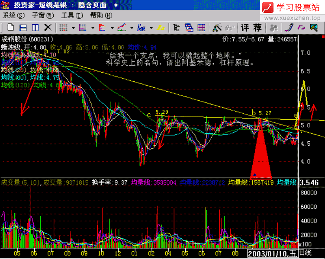Open the 子窗(W) menu

coord(43,15)
